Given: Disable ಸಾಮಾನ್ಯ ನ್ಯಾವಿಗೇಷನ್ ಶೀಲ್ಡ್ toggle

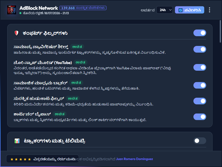Looking at the screenshot, I should tap(200, 49).
